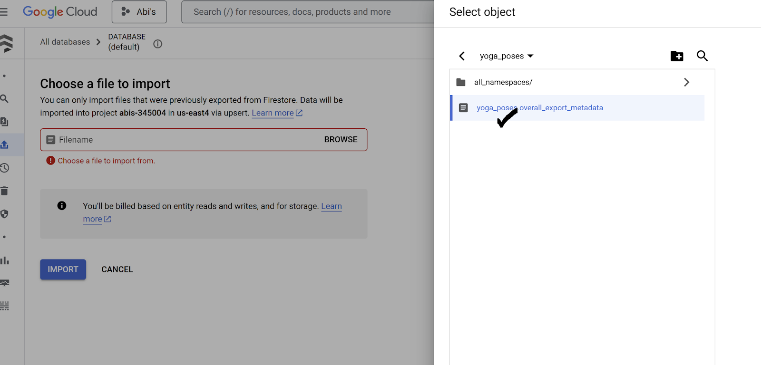The width and height of the screenshot is (761, 365).
Task: Open the clock history icon in sidebar
Action: point(5,168)
